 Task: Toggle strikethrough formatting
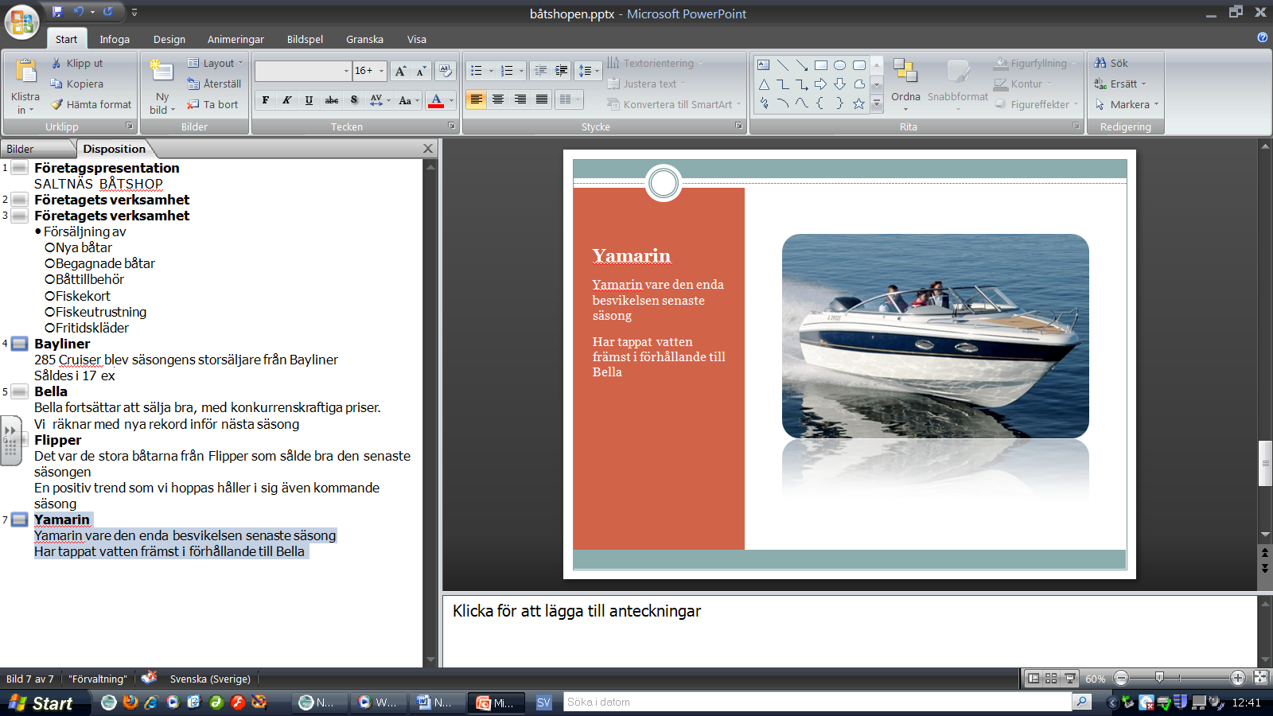[x=332, y=100]
